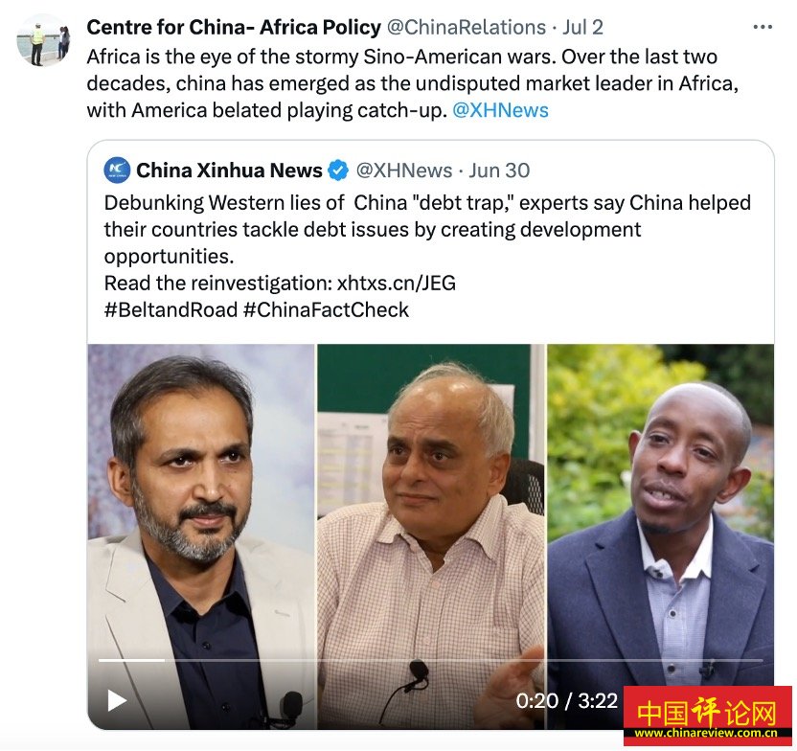
Task: Click the #BeltandRoad hashtag
Action: click(x=171, y=310)
